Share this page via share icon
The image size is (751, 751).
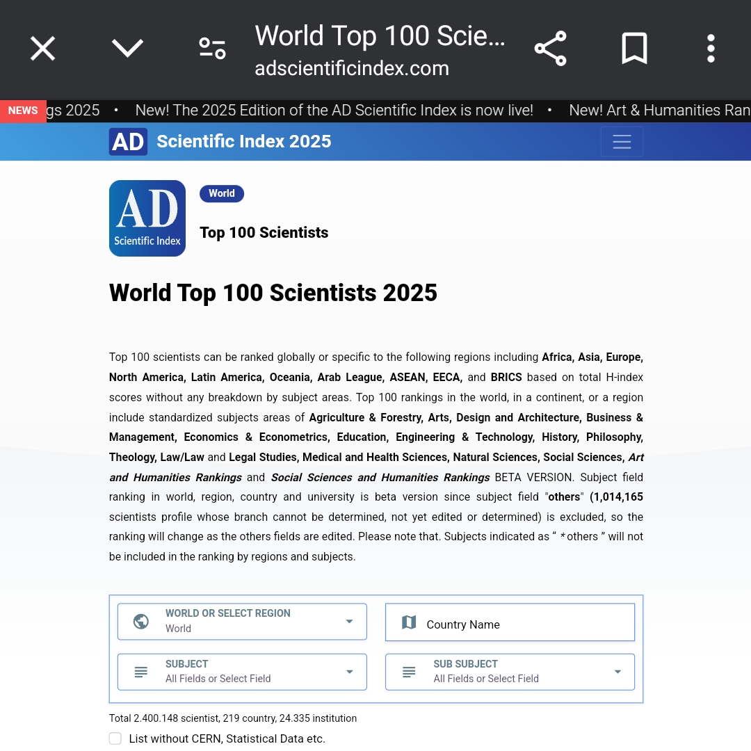[550, 49]
